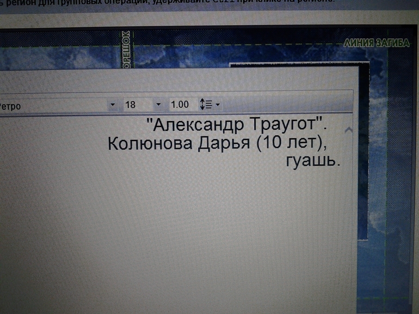
Task: Click the text line "Александр Траугот"
Action: click(x=237, y=124)
